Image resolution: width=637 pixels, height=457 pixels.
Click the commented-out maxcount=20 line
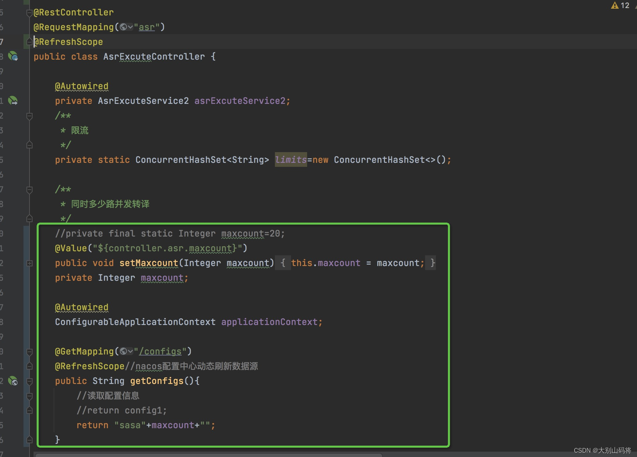tap(170, 234)
